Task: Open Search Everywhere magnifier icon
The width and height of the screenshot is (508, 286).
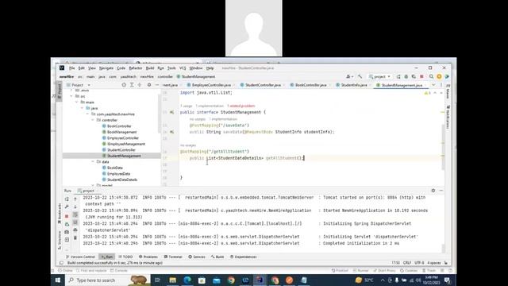Action: [x=431, y=76]
